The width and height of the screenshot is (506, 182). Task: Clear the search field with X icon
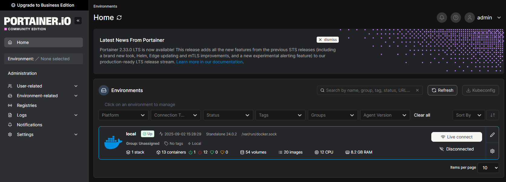click(417, 90)
